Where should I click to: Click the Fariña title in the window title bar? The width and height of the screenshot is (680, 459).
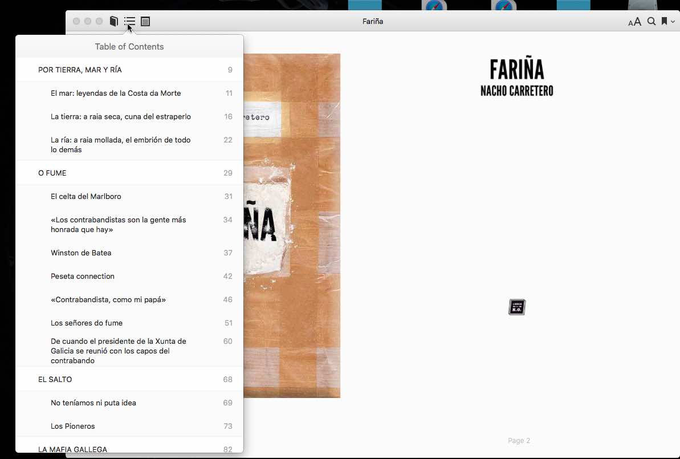point(372,21)
